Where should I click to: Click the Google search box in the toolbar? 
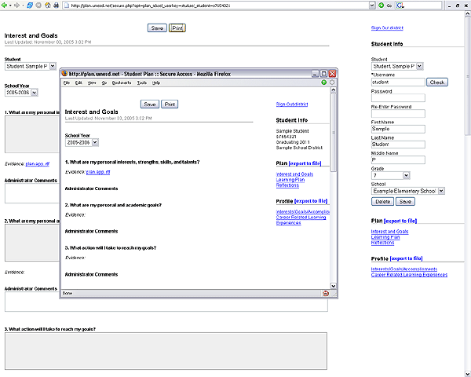coord(423,5)
